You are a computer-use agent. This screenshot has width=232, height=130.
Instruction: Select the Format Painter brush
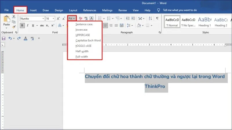click(14, 27)
